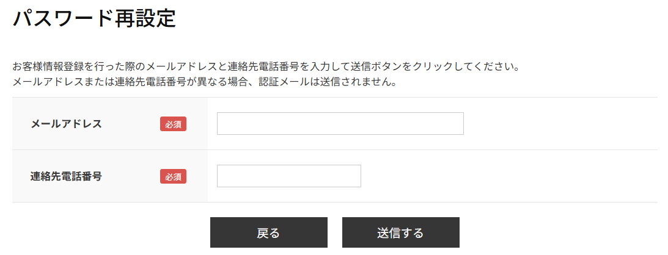Click the メールアドレス input field
Viewport: 668px width, 255px height.
click(340, 123)
